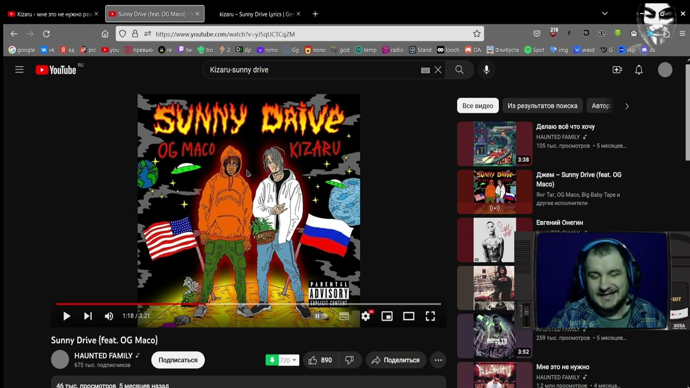Image resolution: width=690 pixels, height=388 pixels.
Task: Open the on-screen keyboard in search box
Action: (x=425, y=70)
